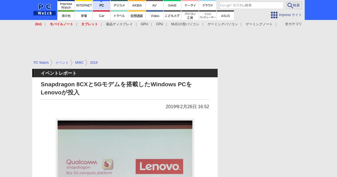
Task: Open the ASUS sponsor tab
Action: click(x=226, y=15)
